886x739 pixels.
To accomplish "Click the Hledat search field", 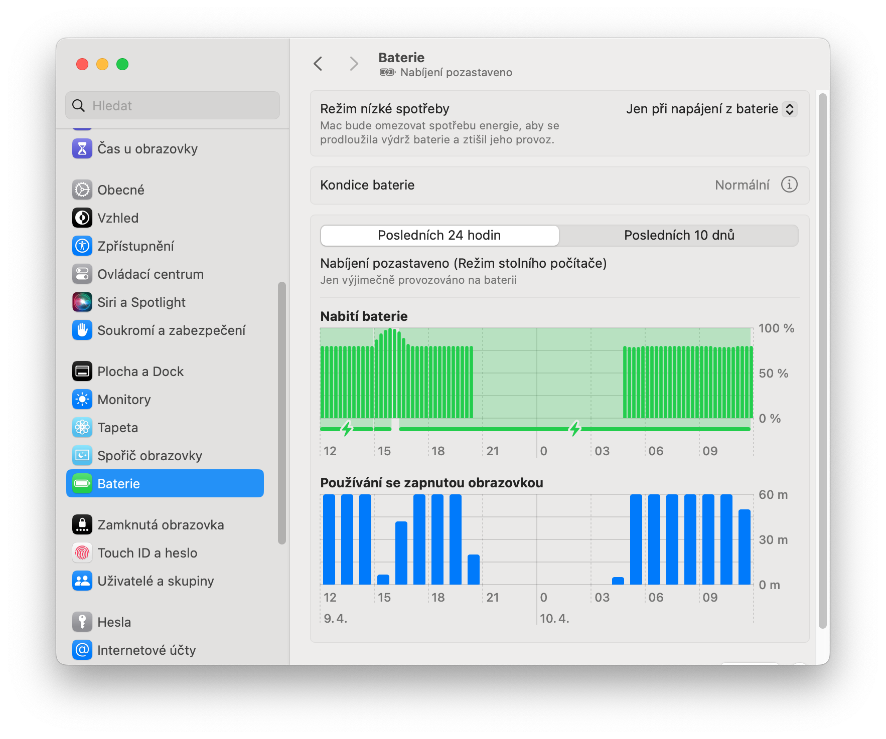I will pos(173,106).
